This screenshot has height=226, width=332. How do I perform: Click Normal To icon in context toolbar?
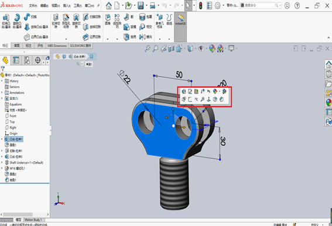pos(208,99)
